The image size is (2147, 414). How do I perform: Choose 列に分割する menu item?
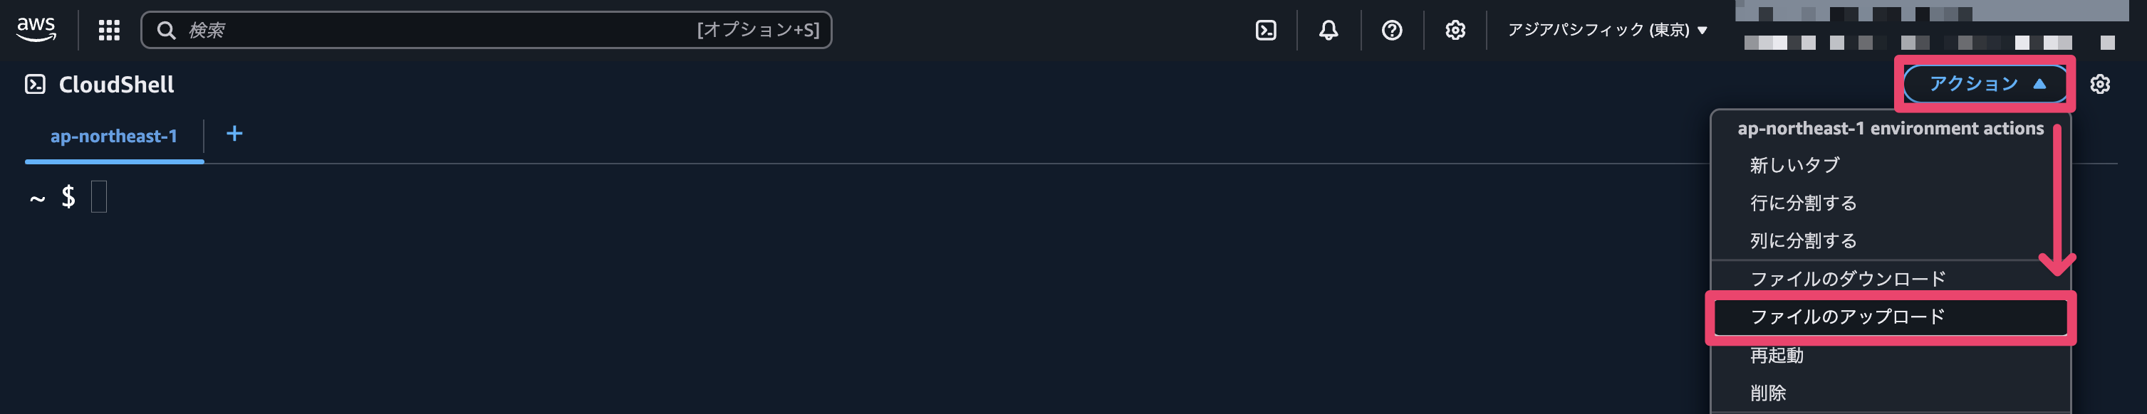pos(1803,240)
